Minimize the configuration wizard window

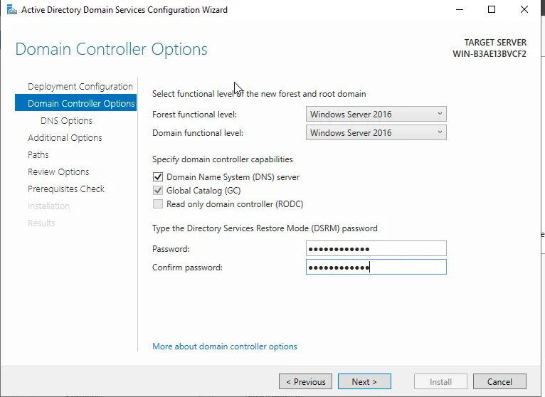460,10
